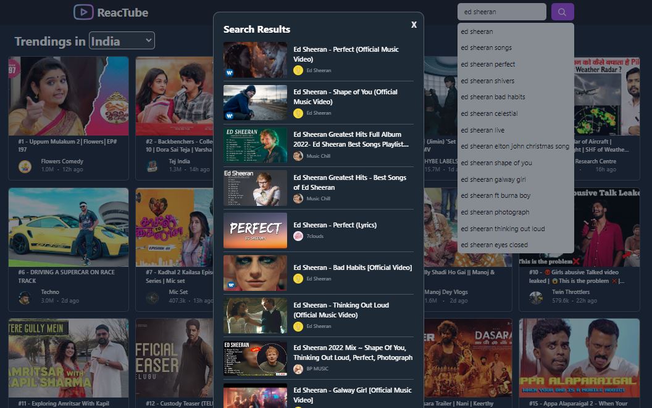Viewport: 652px width, 408px height.
Task: Click the 'Manoj Dey Vlogs' channel name
Action: point(446,292)
